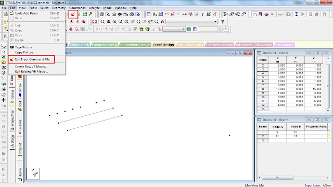
Task: Click the Nodes table vertical scrollbar
Action: [x=328, y=84]
